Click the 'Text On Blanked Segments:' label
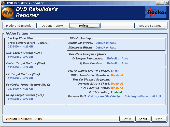 [91, 80]
